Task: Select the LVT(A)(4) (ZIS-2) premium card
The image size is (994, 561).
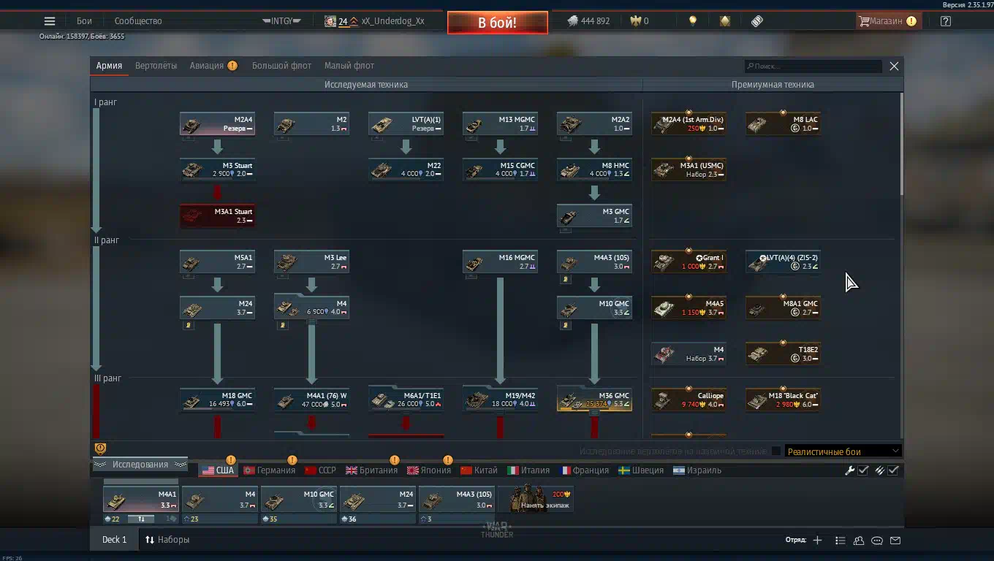Action: point(783,262)
